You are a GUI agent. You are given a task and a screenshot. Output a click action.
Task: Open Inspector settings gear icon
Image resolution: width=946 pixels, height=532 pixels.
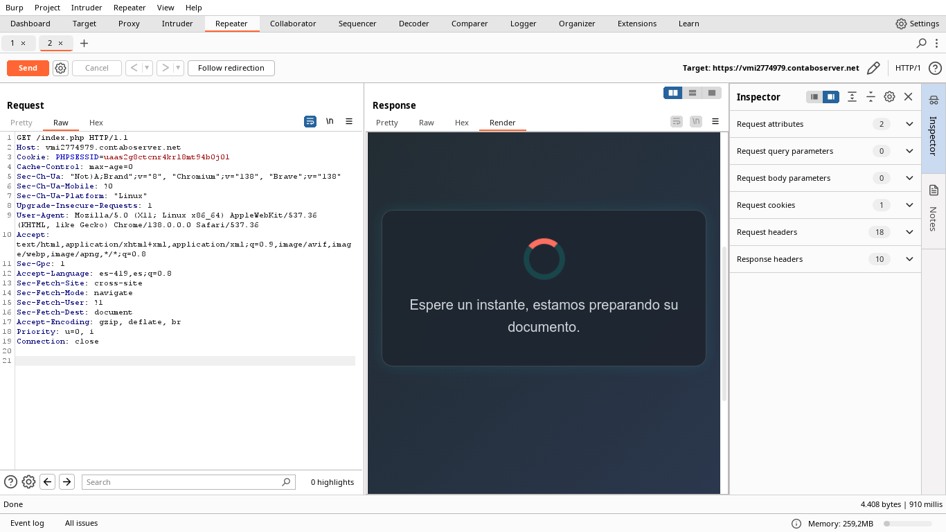click(889, 97)
